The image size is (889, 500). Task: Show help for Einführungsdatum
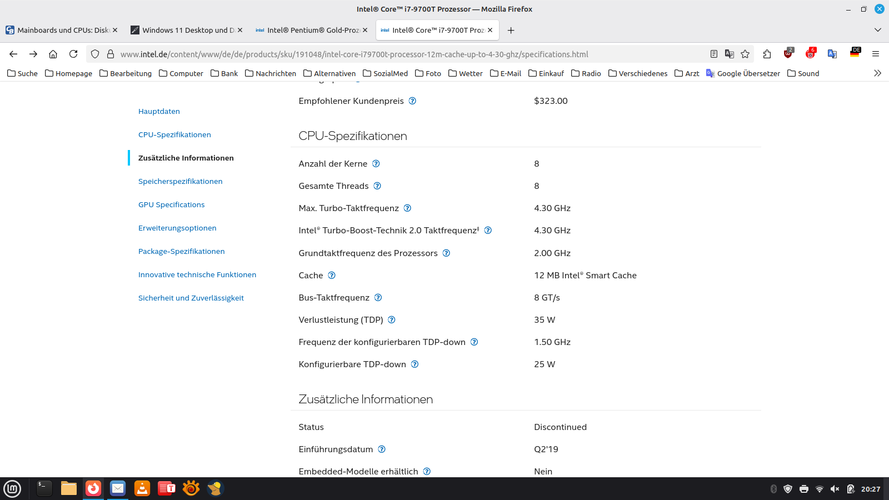[382, 449]
